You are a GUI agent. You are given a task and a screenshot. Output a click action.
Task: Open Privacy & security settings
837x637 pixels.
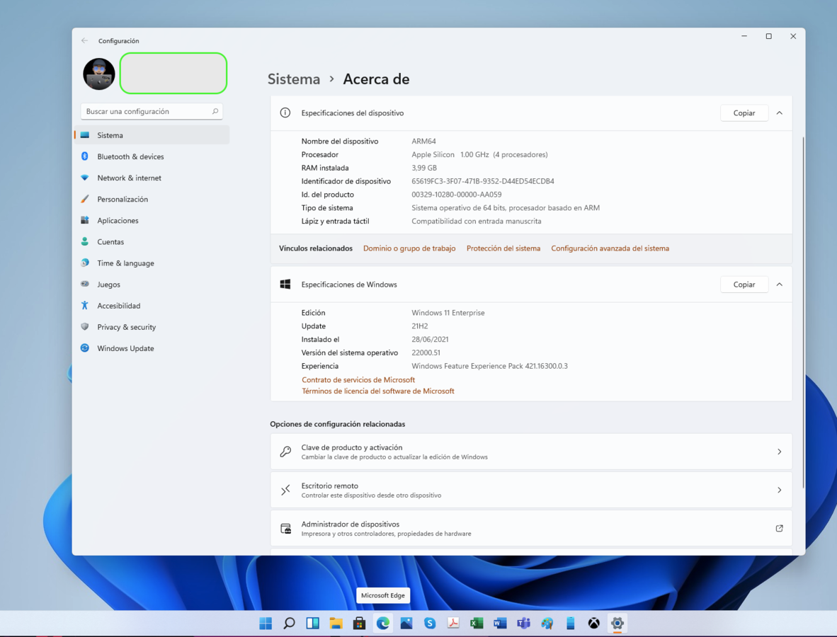click(152, 327)
